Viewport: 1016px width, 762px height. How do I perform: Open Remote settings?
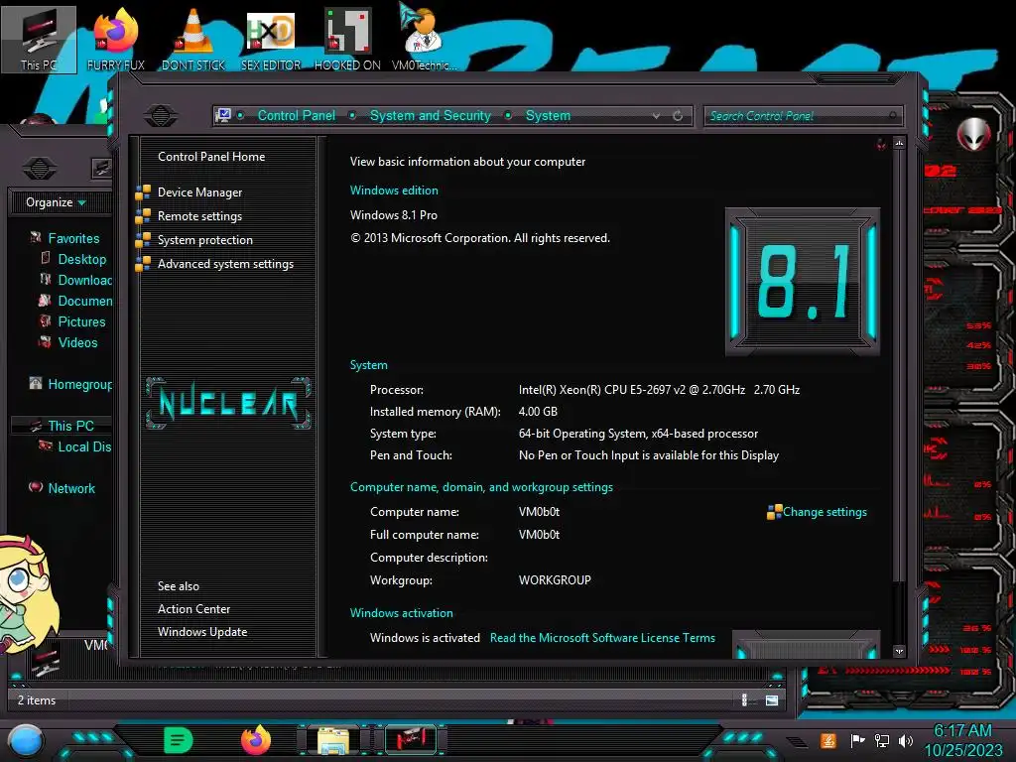point(199,215)
